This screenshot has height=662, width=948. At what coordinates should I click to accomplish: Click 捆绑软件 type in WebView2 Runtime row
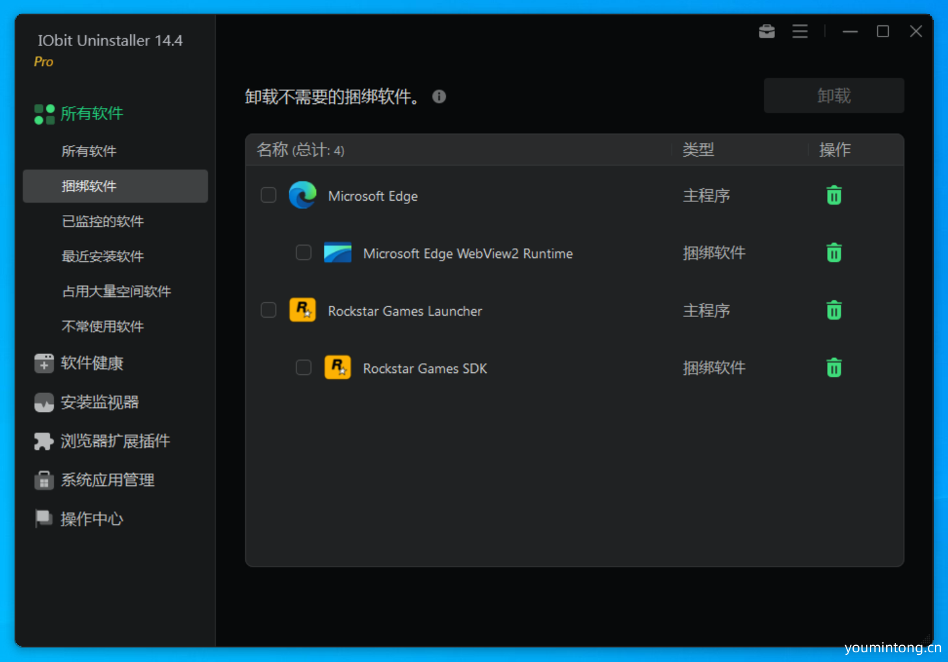click(x=714, y=253)
